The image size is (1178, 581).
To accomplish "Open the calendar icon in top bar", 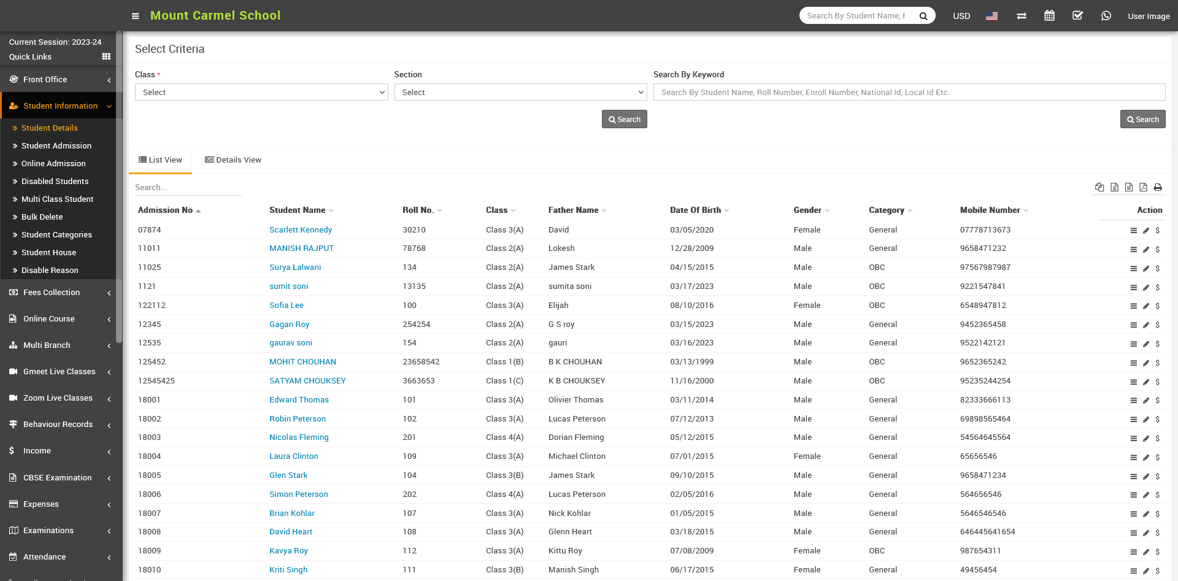I will click(1049, 16).
